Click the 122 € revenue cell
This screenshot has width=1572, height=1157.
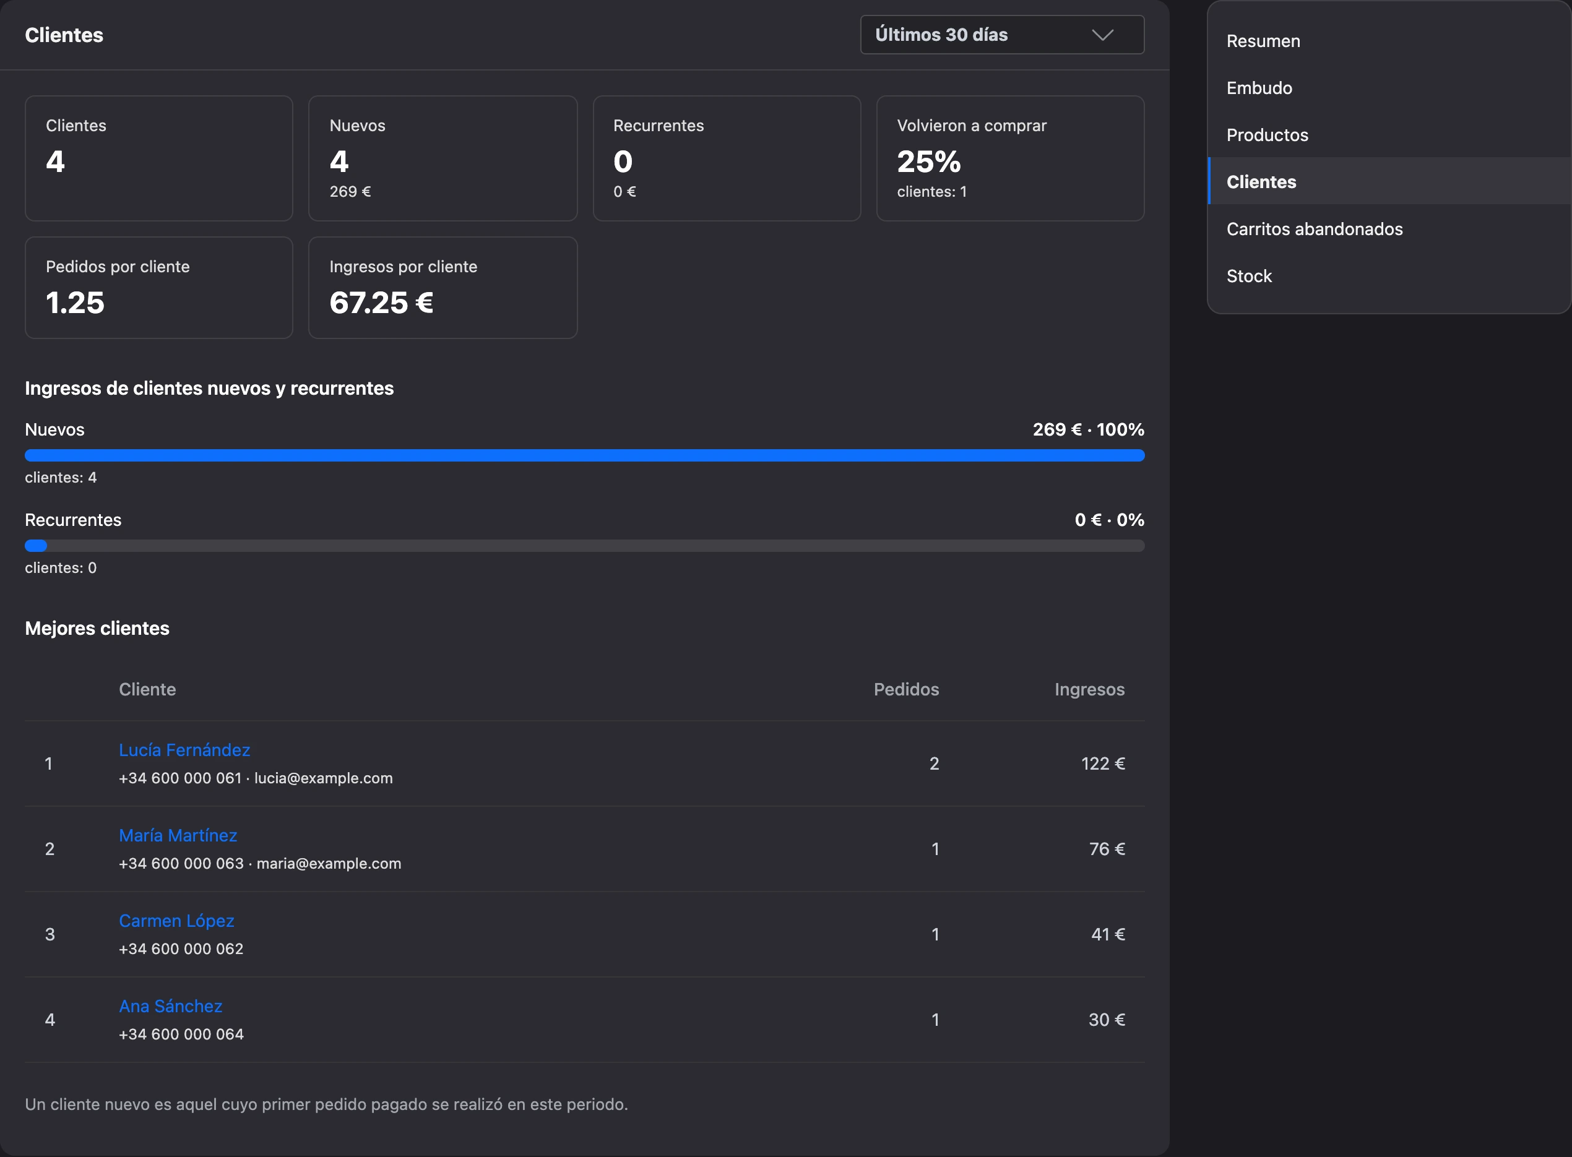1103,763
